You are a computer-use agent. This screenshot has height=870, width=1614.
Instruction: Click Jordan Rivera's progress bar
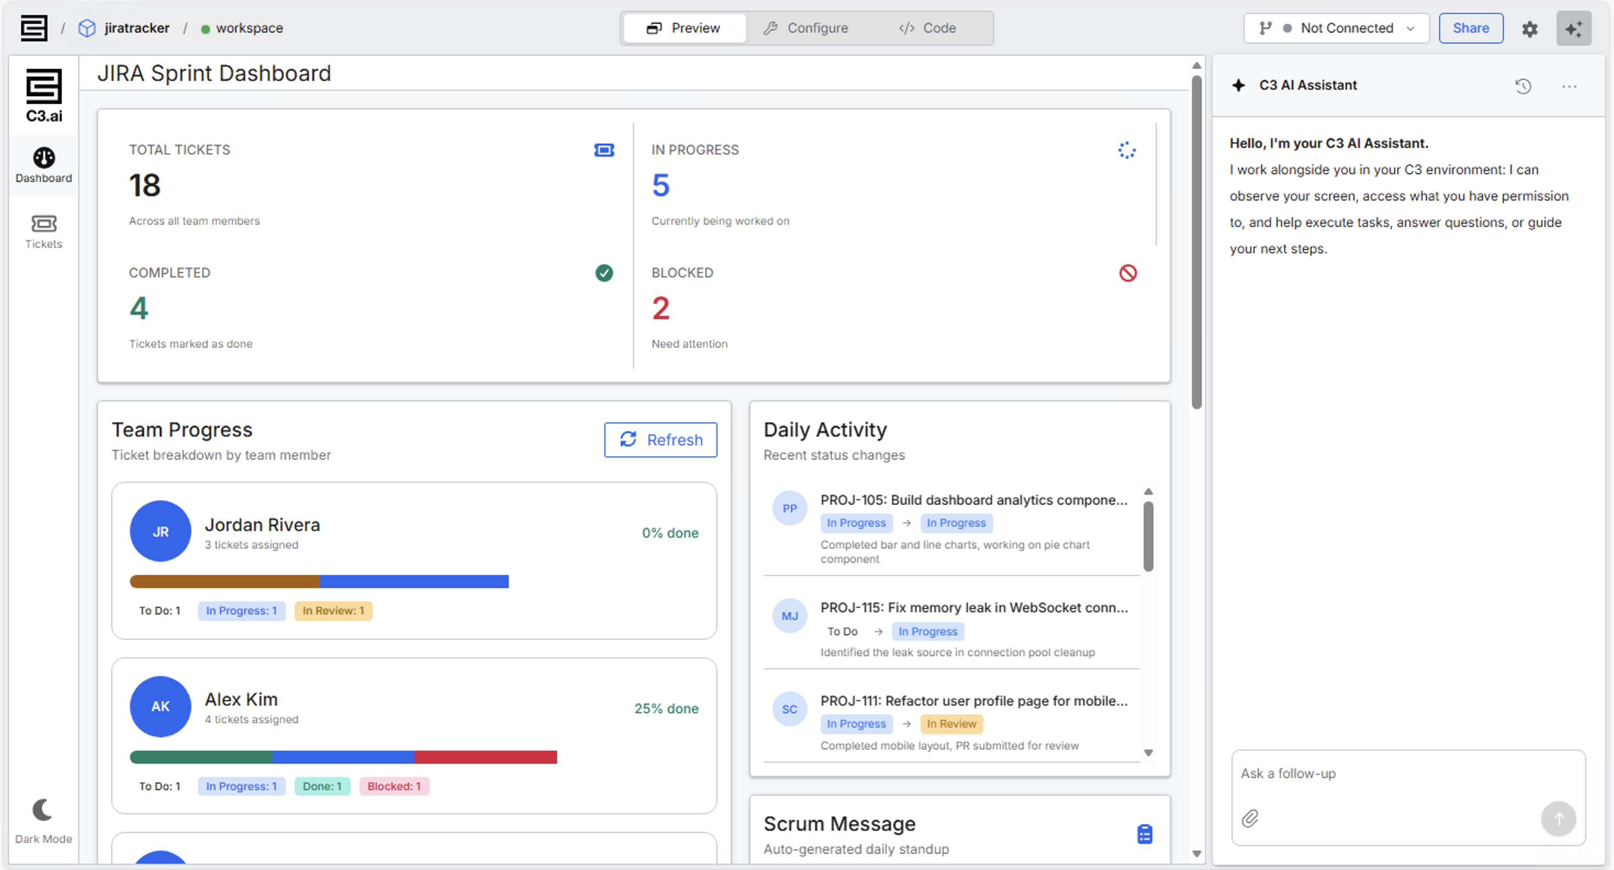click(x=319, y=581)
